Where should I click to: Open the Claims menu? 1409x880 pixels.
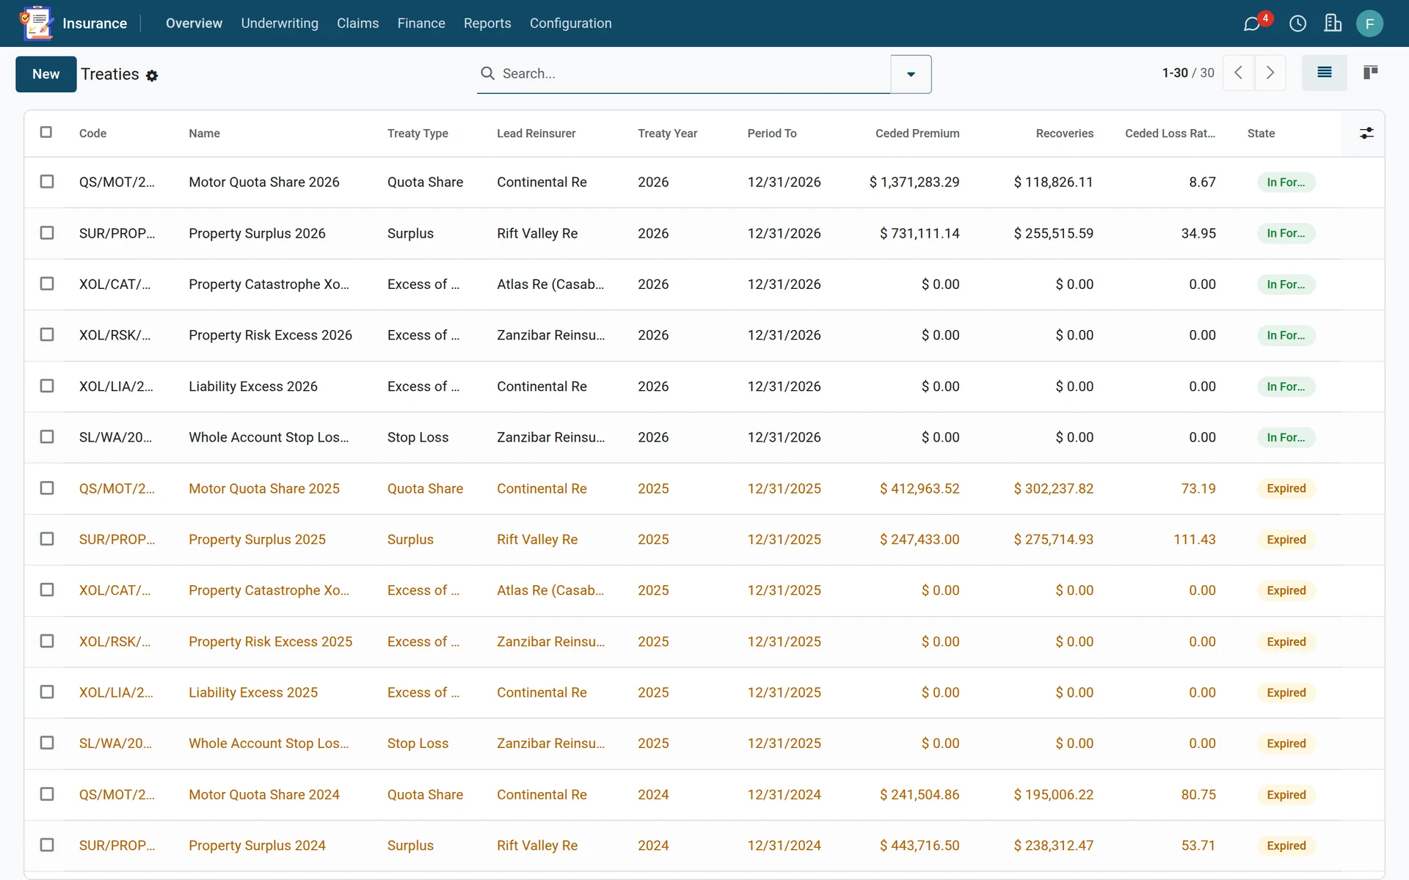[357, 23]
